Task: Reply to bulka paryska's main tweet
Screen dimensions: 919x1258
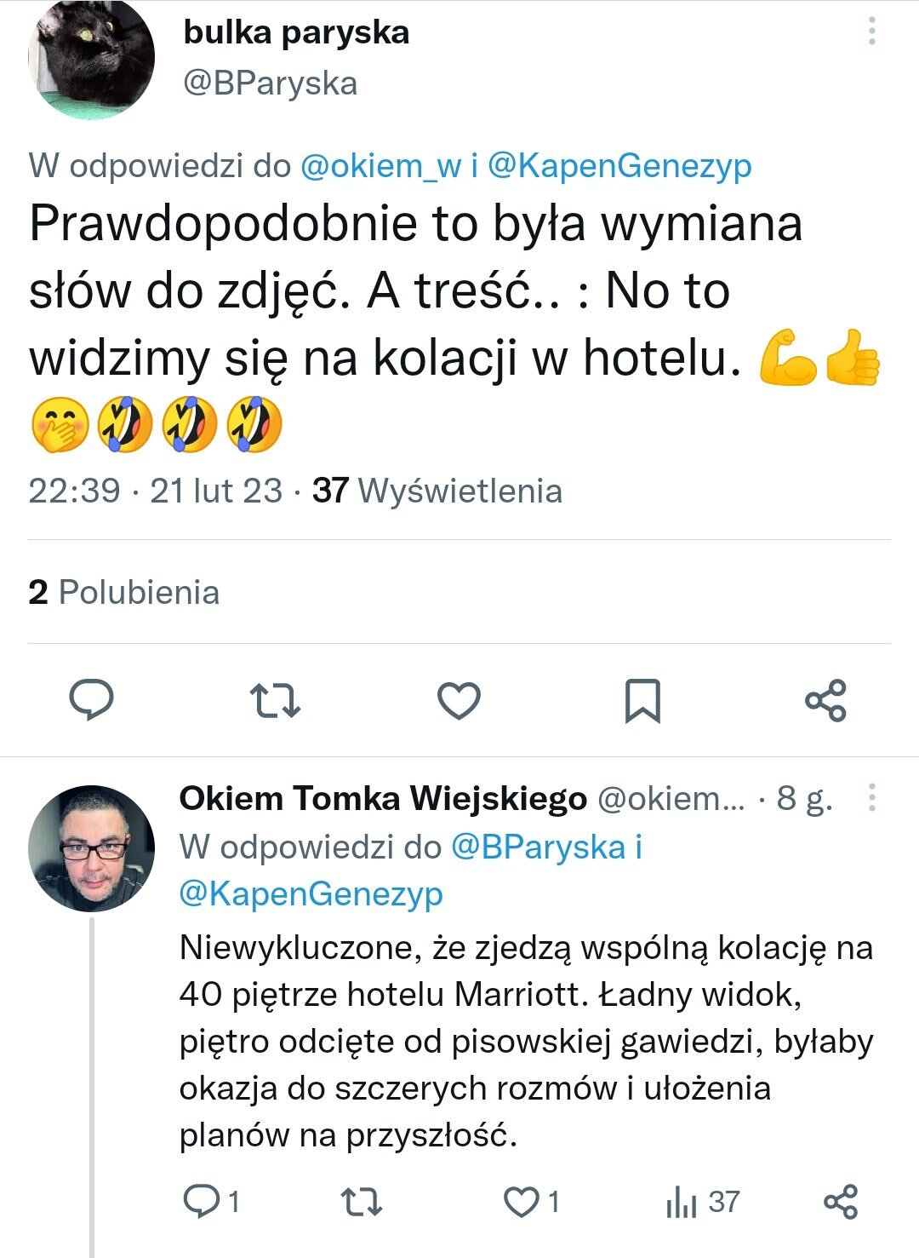Action: [91, 700]
